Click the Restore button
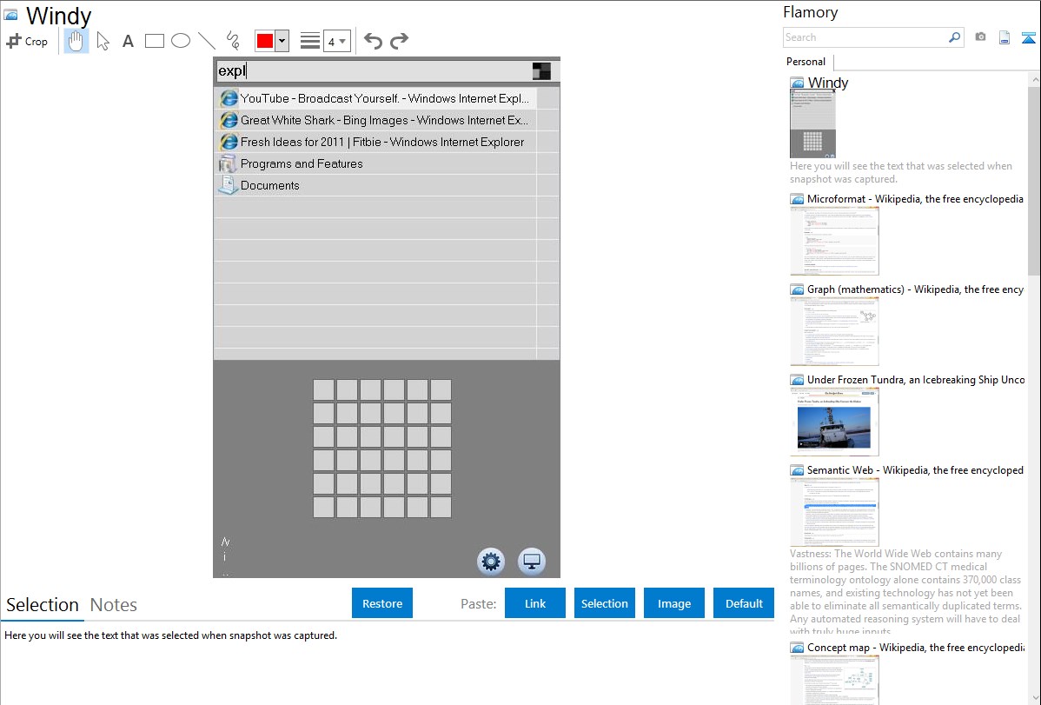This screenshot has width=1041, height=705. coord(382,602)
